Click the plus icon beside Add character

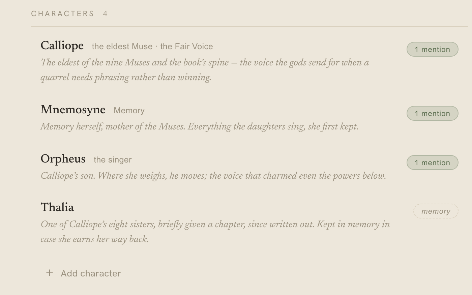coord(50,273)
